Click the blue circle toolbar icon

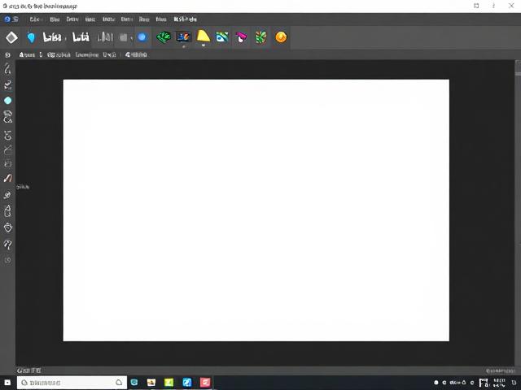(x=142, y=37)
